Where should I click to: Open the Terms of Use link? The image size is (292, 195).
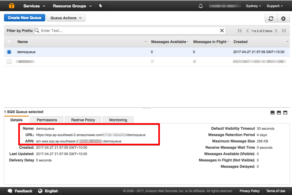coord(276,191)
